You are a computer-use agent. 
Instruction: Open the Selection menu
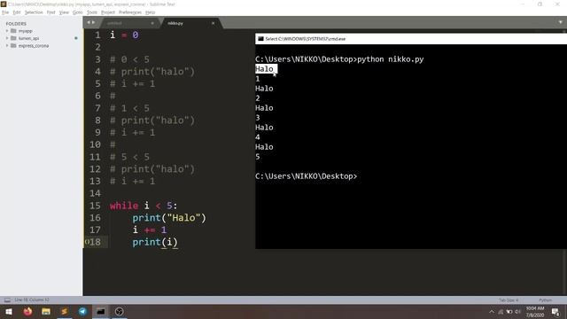34,12
